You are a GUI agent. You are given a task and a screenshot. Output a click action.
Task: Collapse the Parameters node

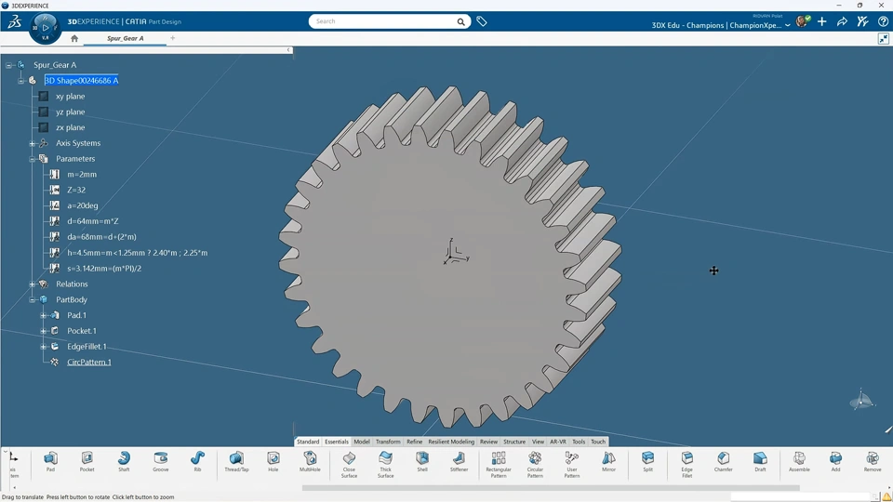[32, 159]
